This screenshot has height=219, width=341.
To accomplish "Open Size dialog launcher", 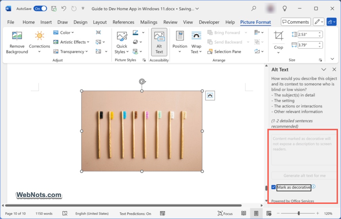I will (320, 60).
